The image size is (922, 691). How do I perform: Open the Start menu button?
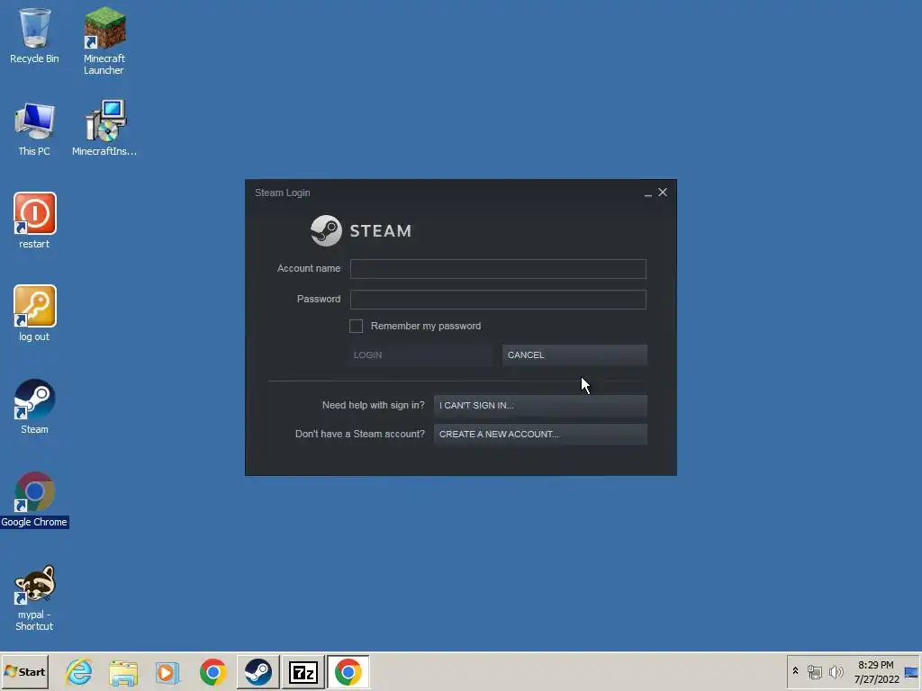pyautogui.click(x=24, y=671)
